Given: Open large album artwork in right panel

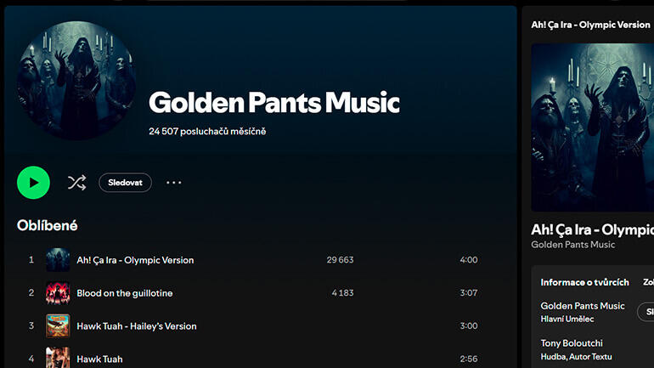Looking at the screenshot, I should (x=592, y=127).
